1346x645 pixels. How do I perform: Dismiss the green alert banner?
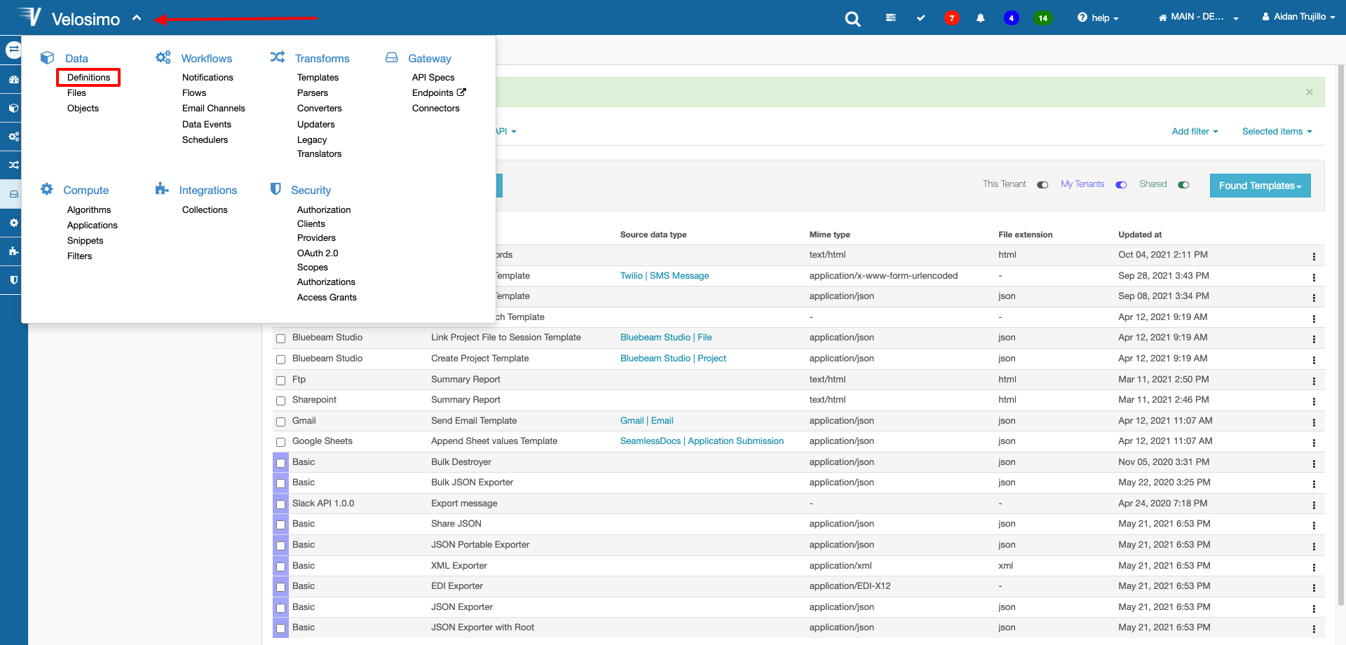pos(1309,92)
